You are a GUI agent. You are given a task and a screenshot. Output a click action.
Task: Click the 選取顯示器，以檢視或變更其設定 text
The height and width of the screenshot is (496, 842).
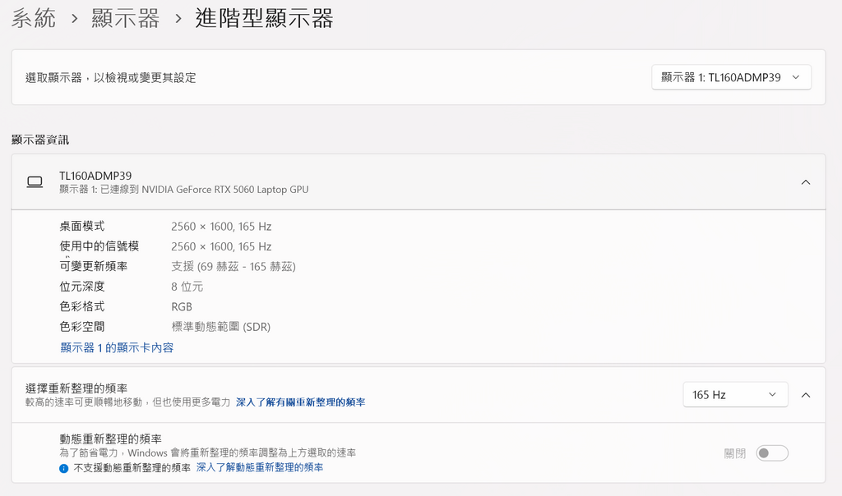(111, 78)
